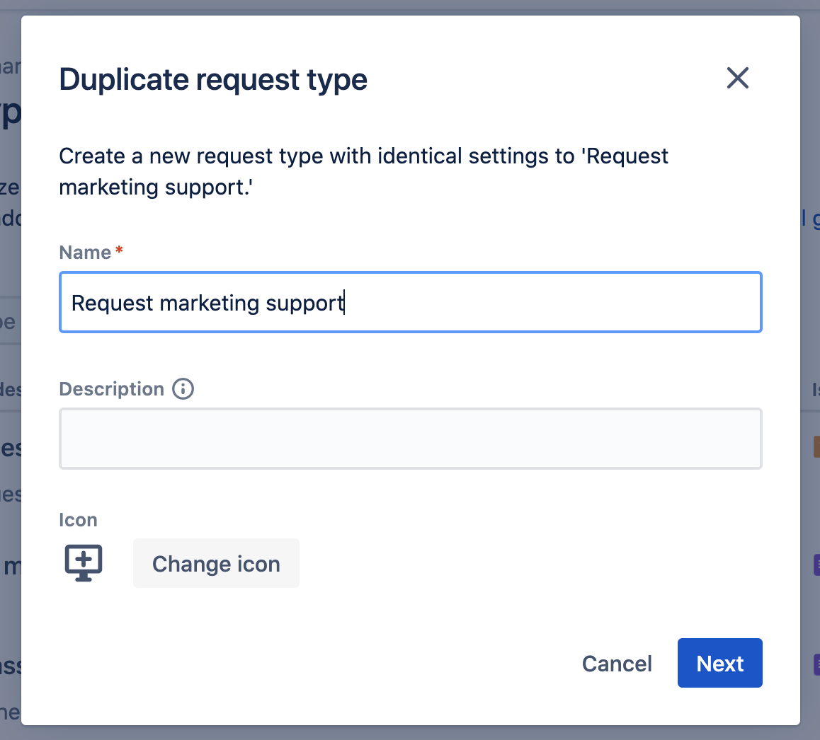Click the brown icon at right edge

(816, 447)
